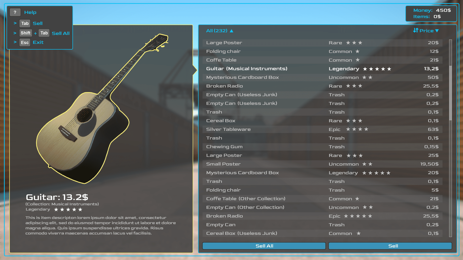This screenshot has width=463, height=260.
Task: Select the Broken Radio Rare row
Action: [322, 86]
